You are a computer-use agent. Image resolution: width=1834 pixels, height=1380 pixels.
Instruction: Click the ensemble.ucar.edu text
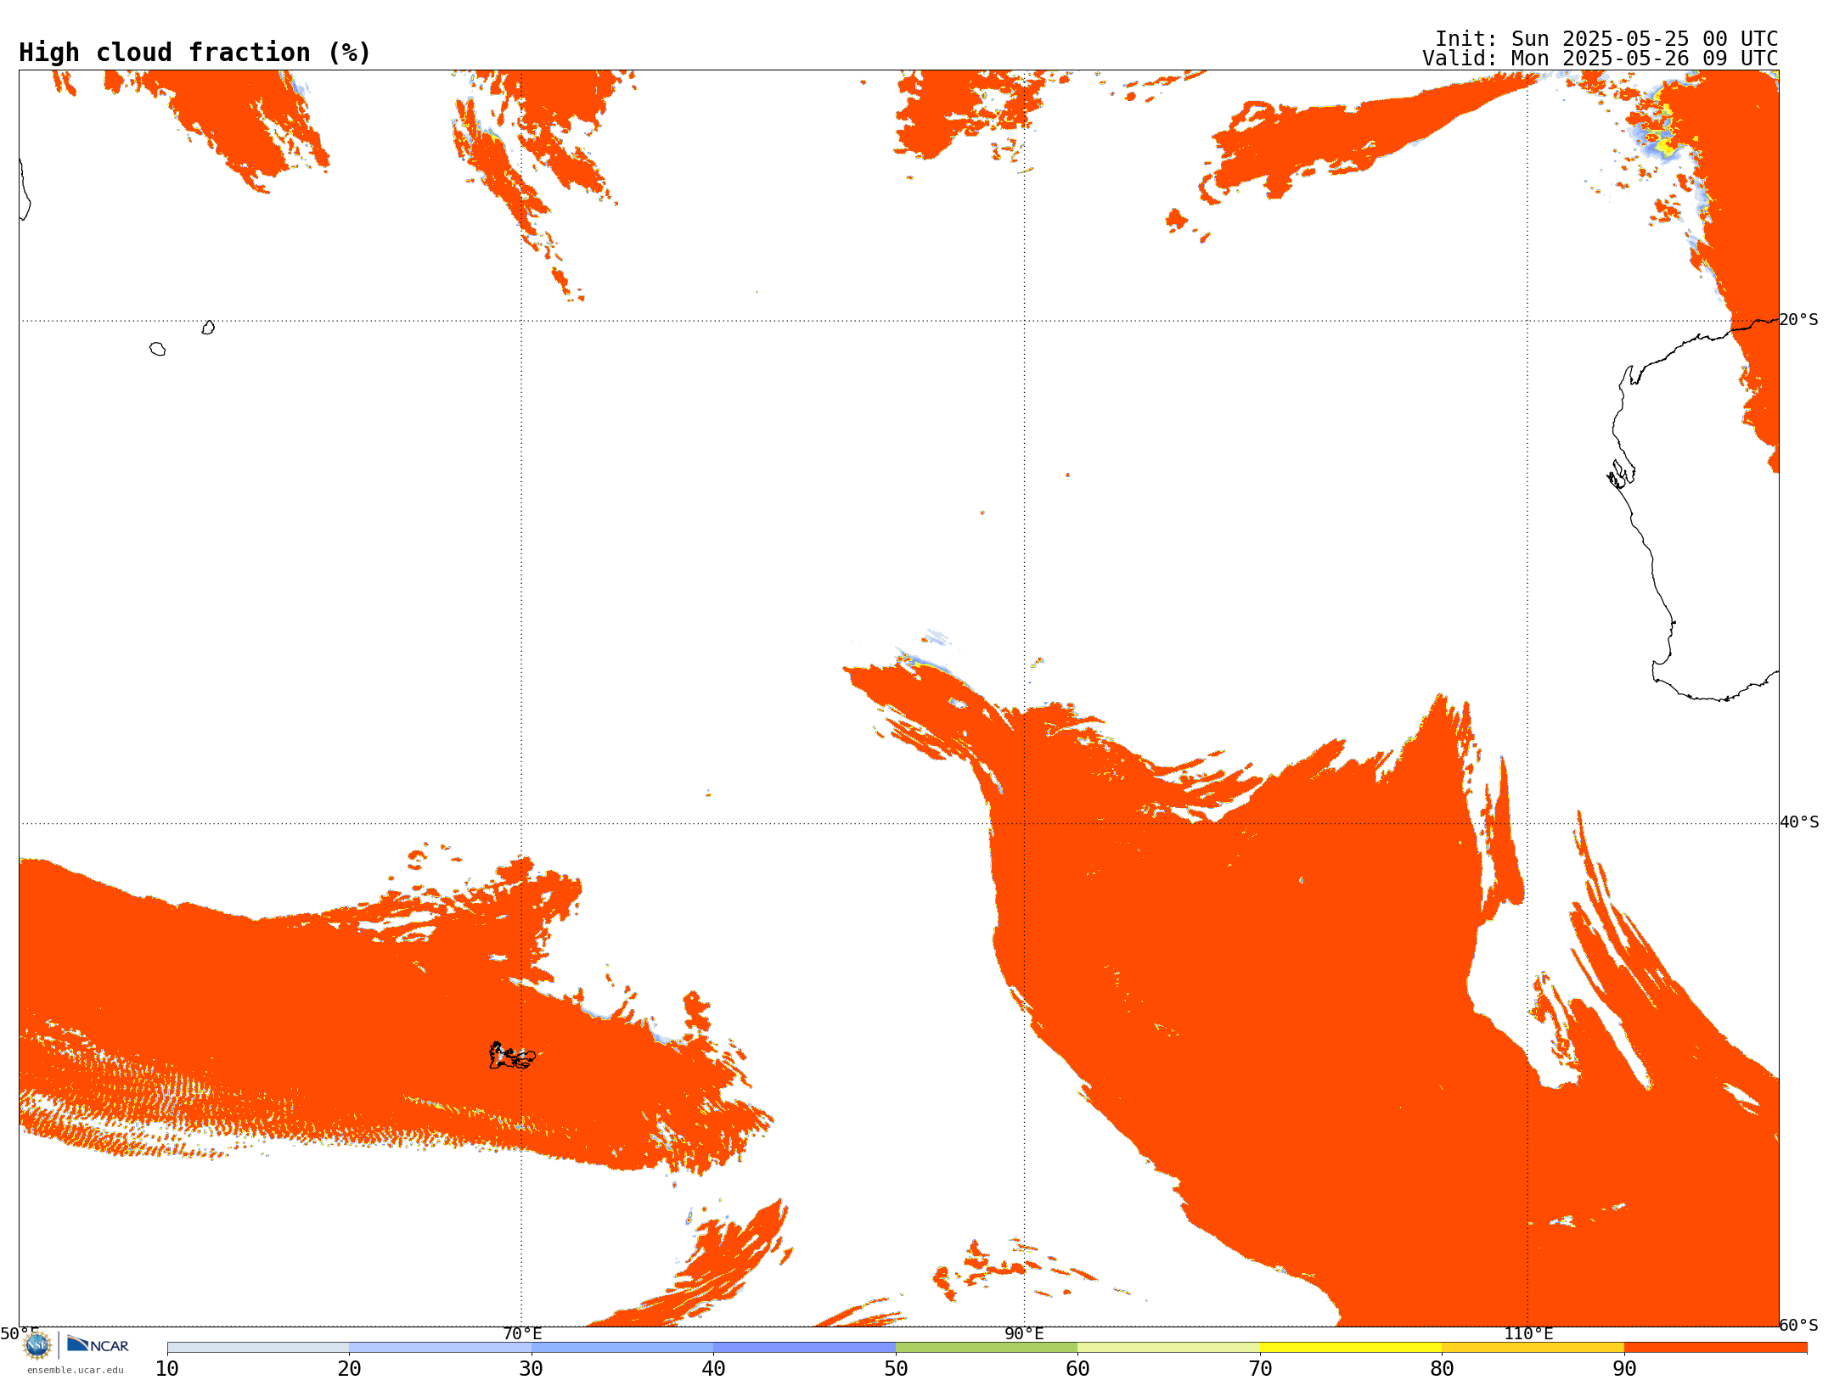pyautogui.click(x=75, y=1370)
